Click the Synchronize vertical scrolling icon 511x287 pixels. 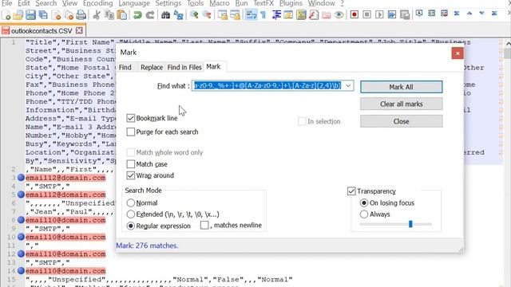coord(223,15)
